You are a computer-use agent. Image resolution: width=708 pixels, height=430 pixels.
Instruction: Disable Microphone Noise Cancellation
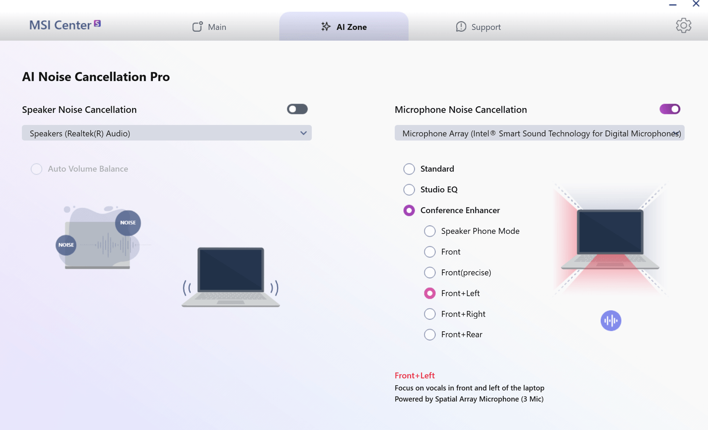670,109
